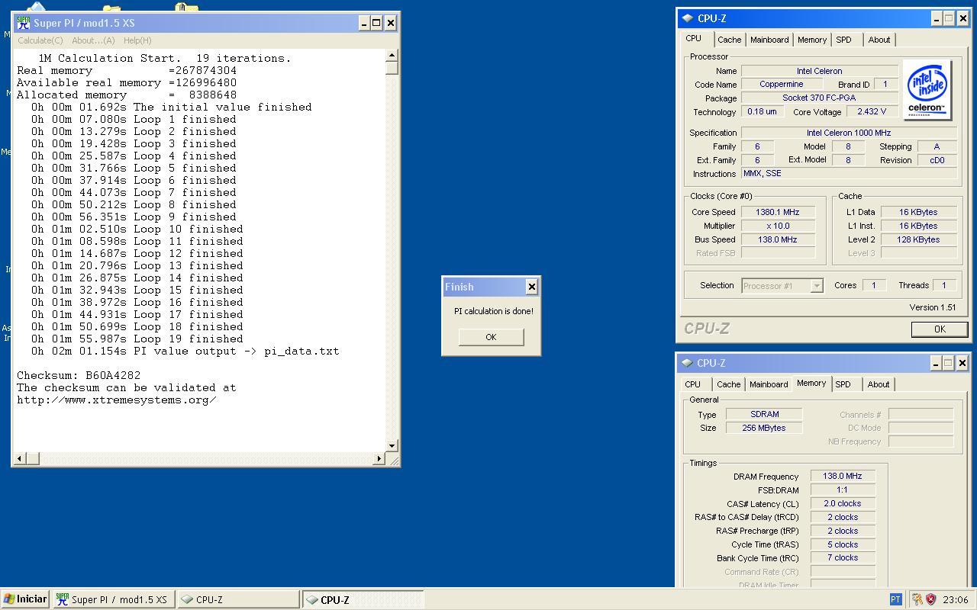Click Cycle Time (tRAS) value 5 clocks
The height and width of the screenshot is (610, 977).
[x=843, y=544]
